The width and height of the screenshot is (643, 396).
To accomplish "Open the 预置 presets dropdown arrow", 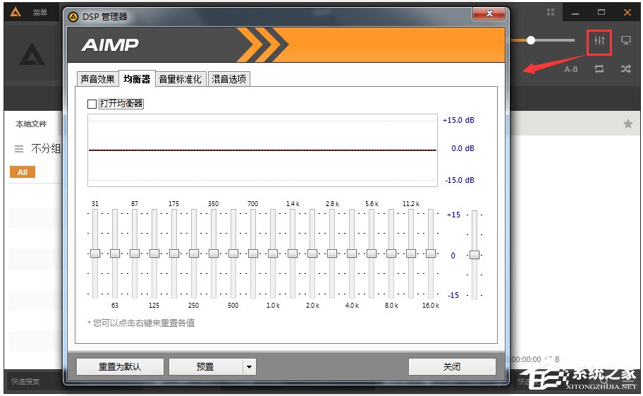I will coord(248,367).
